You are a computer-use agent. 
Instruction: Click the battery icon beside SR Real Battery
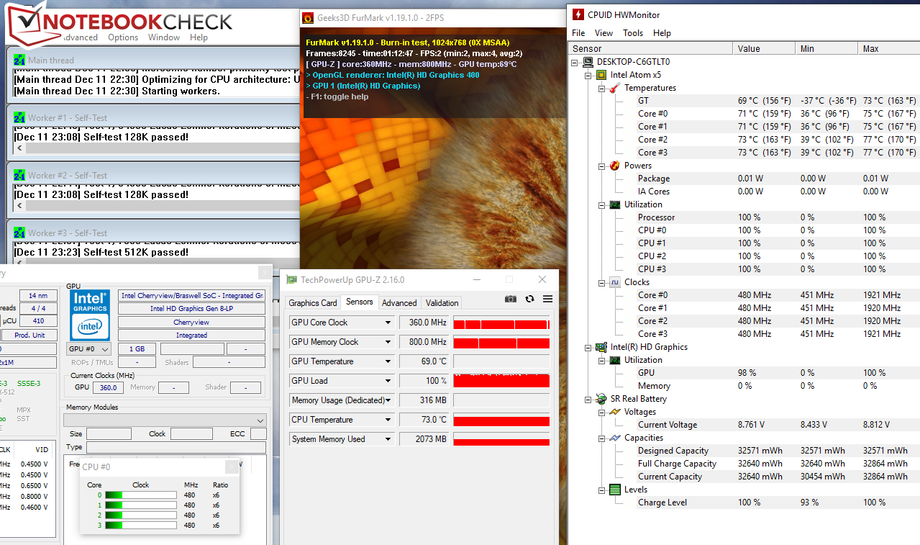[601, 399]
